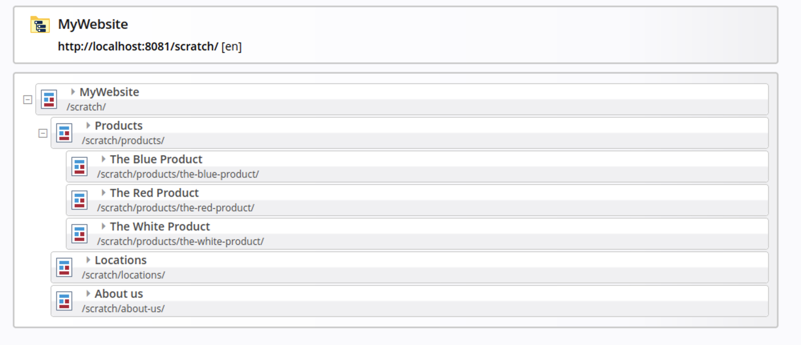The image size is (801, 345).
Task: Open arrow menu beside The White Product
Action: [103, 227]
